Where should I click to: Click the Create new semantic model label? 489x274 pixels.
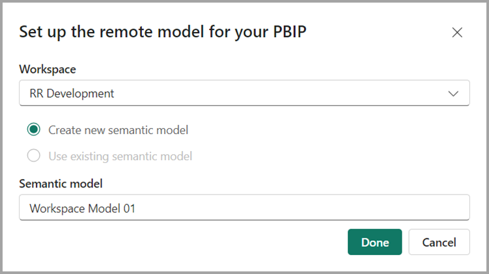pos(118,130)
